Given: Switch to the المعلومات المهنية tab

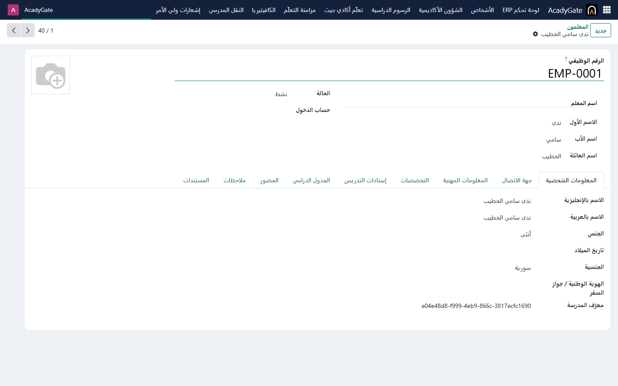Looking at the screenshot, I should (x=465, y=180).
